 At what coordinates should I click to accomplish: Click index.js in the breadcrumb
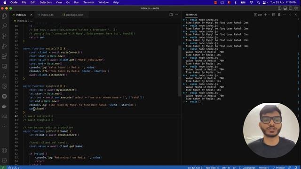click(22, 21)
